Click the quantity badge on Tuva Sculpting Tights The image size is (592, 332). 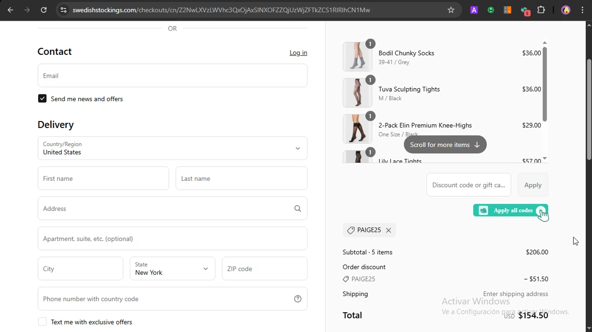click(x=370, y=80)
